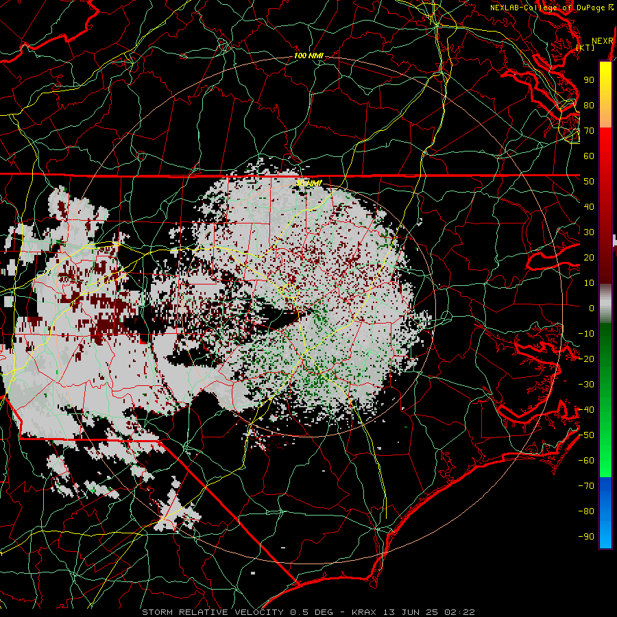Image resolution: width=617 pixels, height=617 pixels.
Task: Click the 50 NMI range ring label
Action: (309, 183)
